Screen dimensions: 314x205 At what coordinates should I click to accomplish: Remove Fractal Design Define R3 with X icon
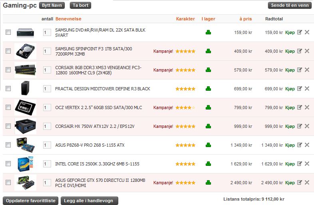click(x=307, y=89)
